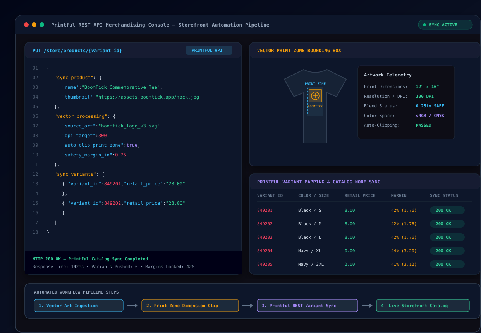Click the "vector_processing" key on line 06
The image size is (481, 333).
point(81,116)
